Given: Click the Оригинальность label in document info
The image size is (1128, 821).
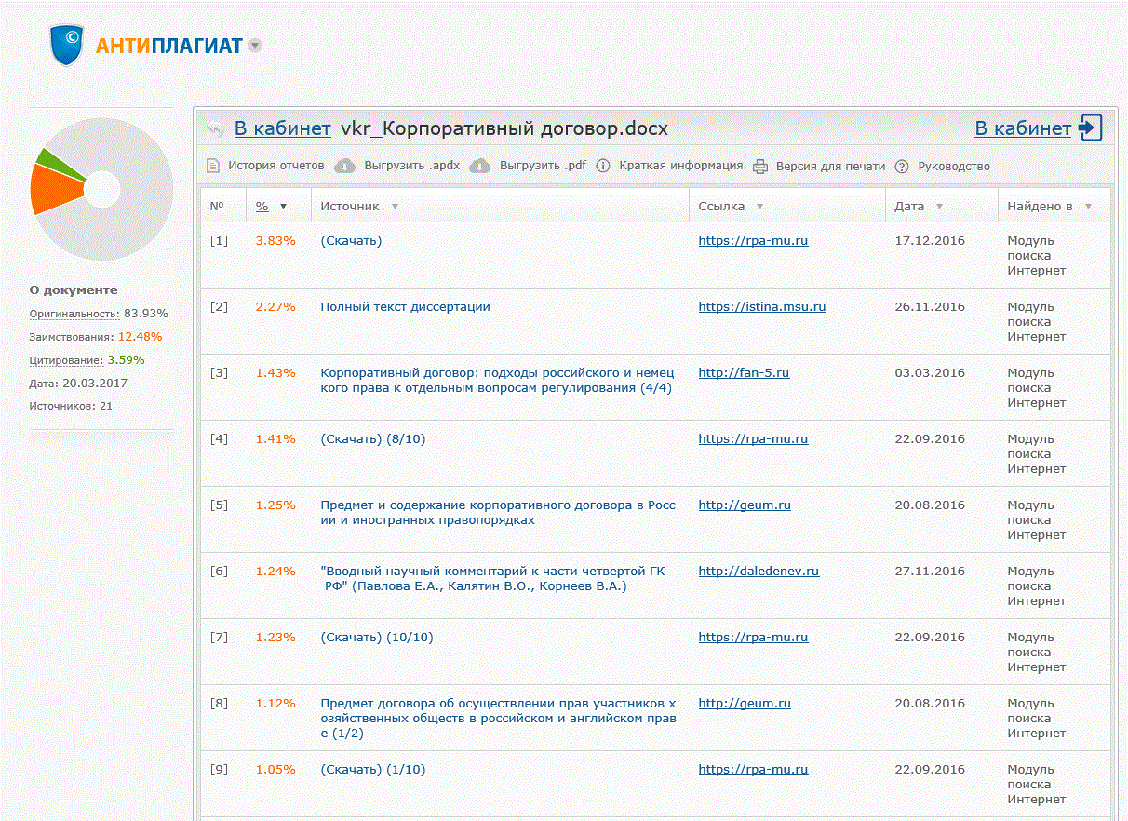Looking at the screenshot, I should 74,314.
